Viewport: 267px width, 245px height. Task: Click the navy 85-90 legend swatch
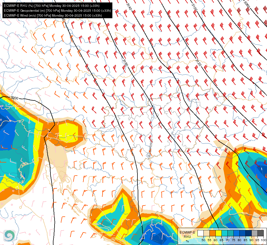[249, 233]
